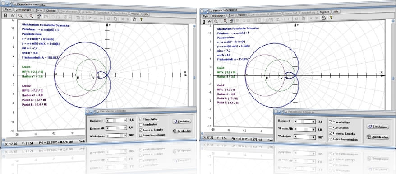Uncheck 'Kurve hervorheben' in the right dialog
Image resolution: width=396 pixels, height=174 pixels.
[330, 139]
